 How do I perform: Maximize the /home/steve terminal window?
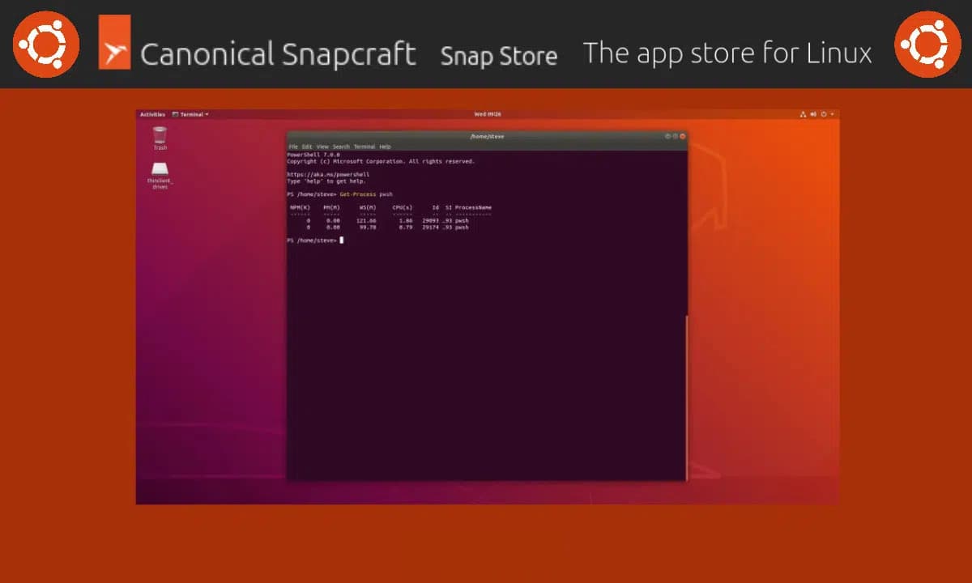click(675, 136)
